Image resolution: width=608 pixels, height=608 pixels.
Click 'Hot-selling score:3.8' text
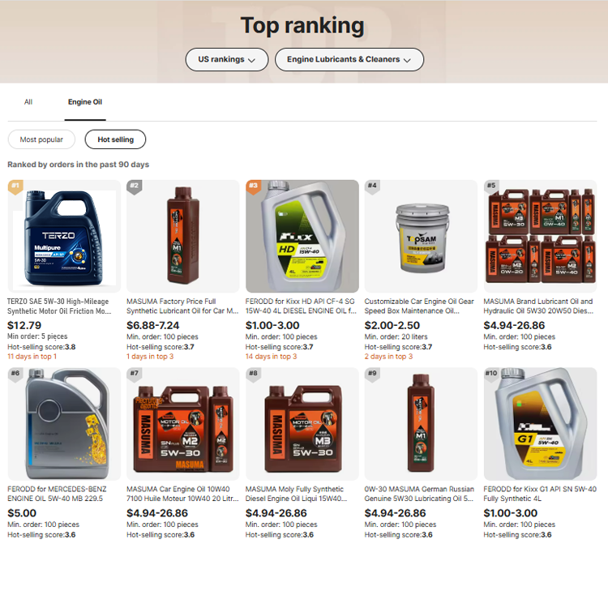[x=41, y=347]
